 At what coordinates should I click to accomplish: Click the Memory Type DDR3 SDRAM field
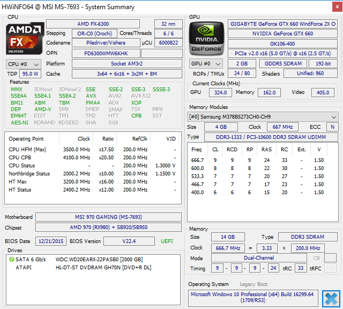coord(308,237)
